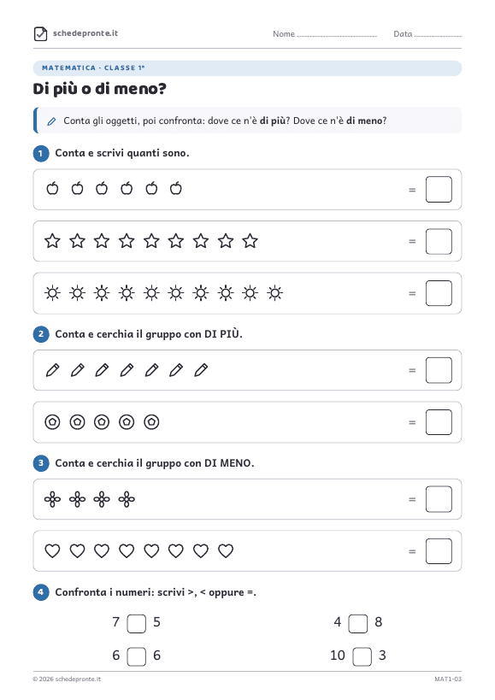The width and height of the screenshot is (495, 700).
Task: Click the first sun icon in the suns row
Action: click(53, 293)
